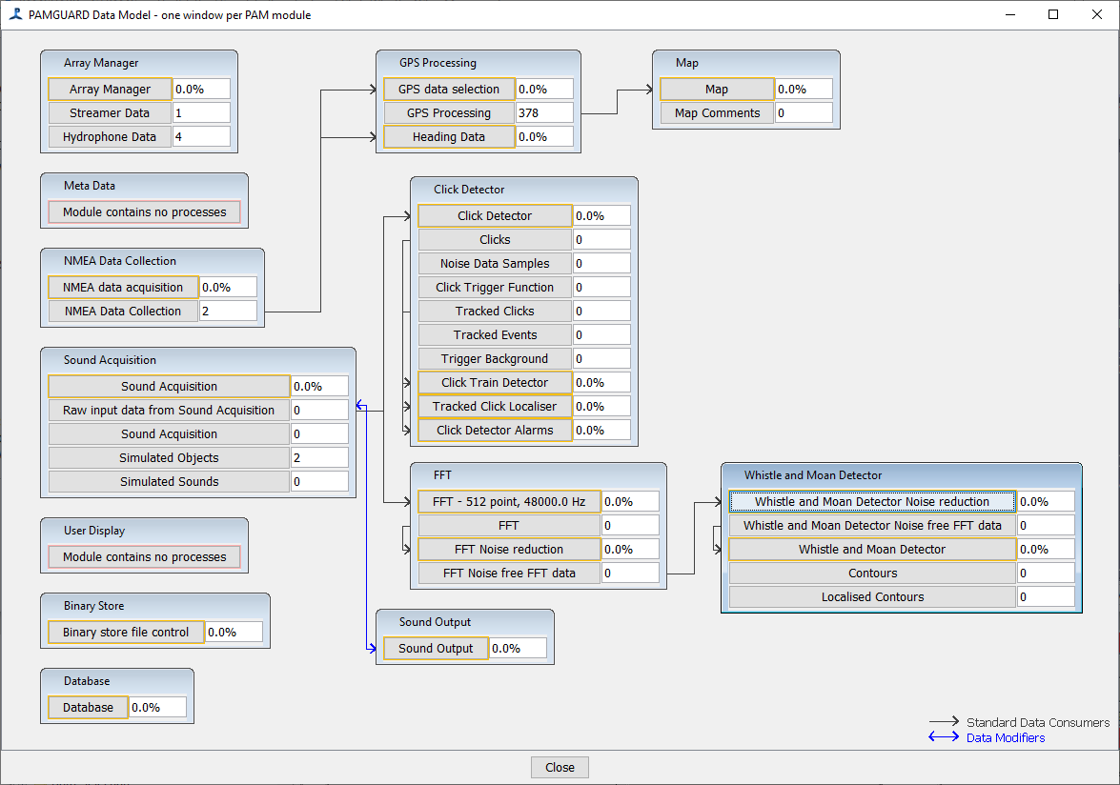Select the FFT Noise reduction process
The width and height of the screenshot is (1120, 785).
[509, 549]
